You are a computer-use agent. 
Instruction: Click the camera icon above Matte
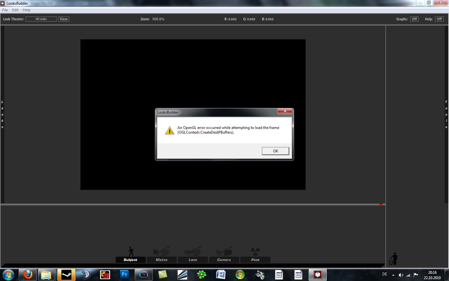pyautogui.click(x=162, y=251)
